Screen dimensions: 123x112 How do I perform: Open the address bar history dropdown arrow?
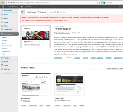[x=97, y=3]
